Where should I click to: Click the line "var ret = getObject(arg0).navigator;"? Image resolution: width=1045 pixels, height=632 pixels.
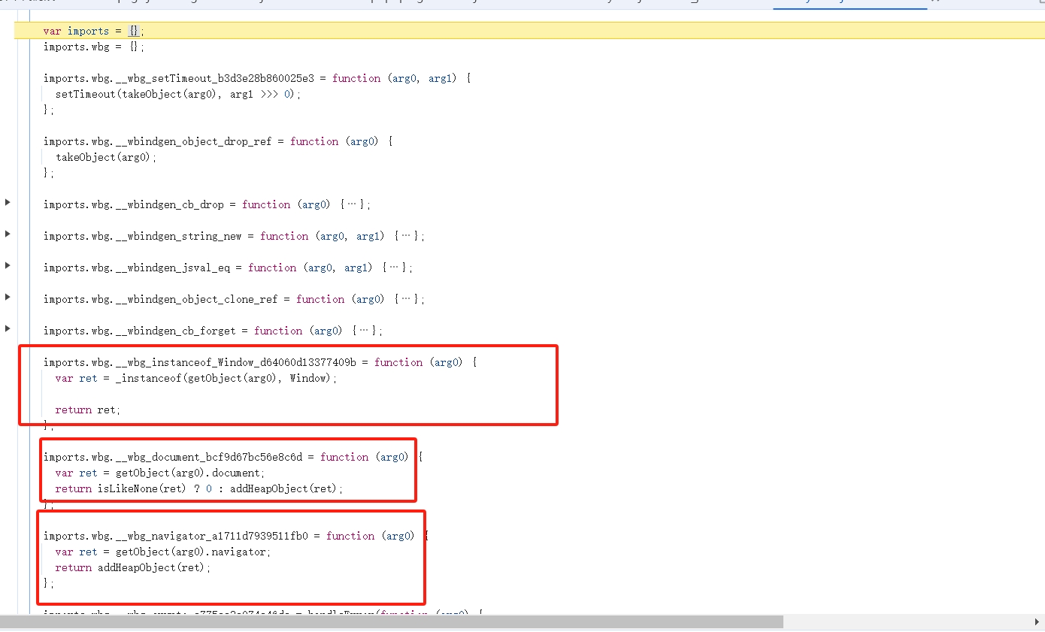tap(163, 552)
